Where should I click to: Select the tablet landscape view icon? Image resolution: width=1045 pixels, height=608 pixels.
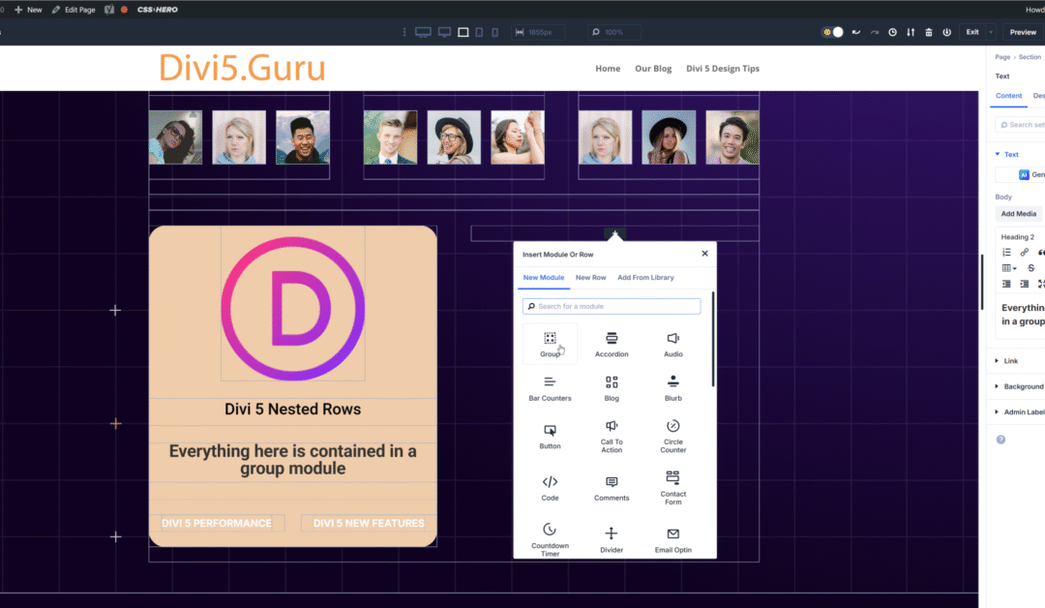click(x=463, y=32)
